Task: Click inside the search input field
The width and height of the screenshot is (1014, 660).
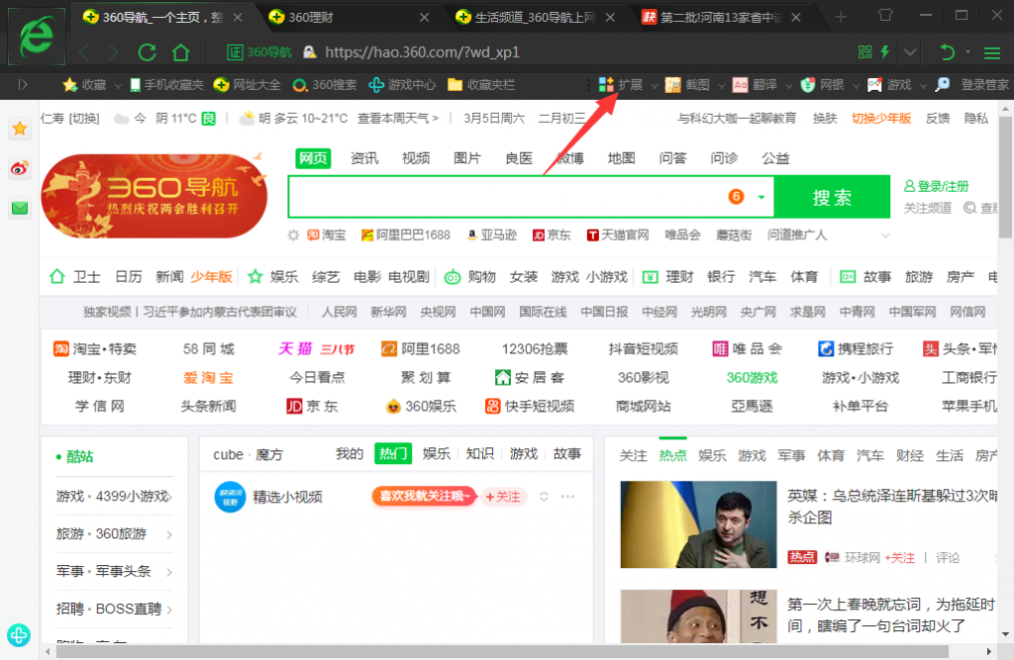Action: (508, 197)
